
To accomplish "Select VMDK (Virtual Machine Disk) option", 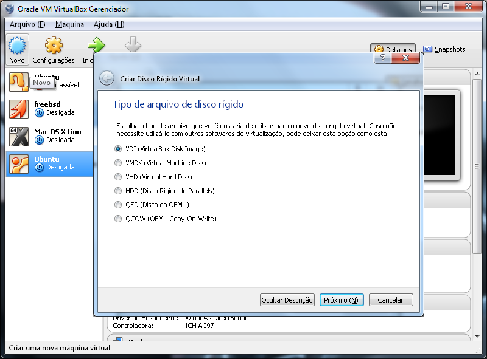I will click(x=161, y=163).
